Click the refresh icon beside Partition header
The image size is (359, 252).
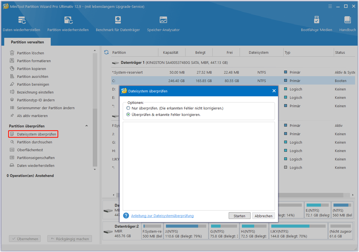pyautogui.click(x=106, y=52)
